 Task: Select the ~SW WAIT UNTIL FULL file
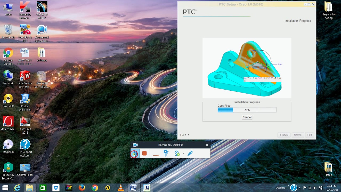[42, 79]
